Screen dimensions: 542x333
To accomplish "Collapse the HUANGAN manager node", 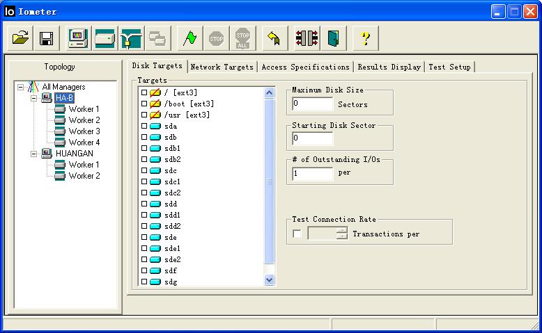I will point(34,154).
